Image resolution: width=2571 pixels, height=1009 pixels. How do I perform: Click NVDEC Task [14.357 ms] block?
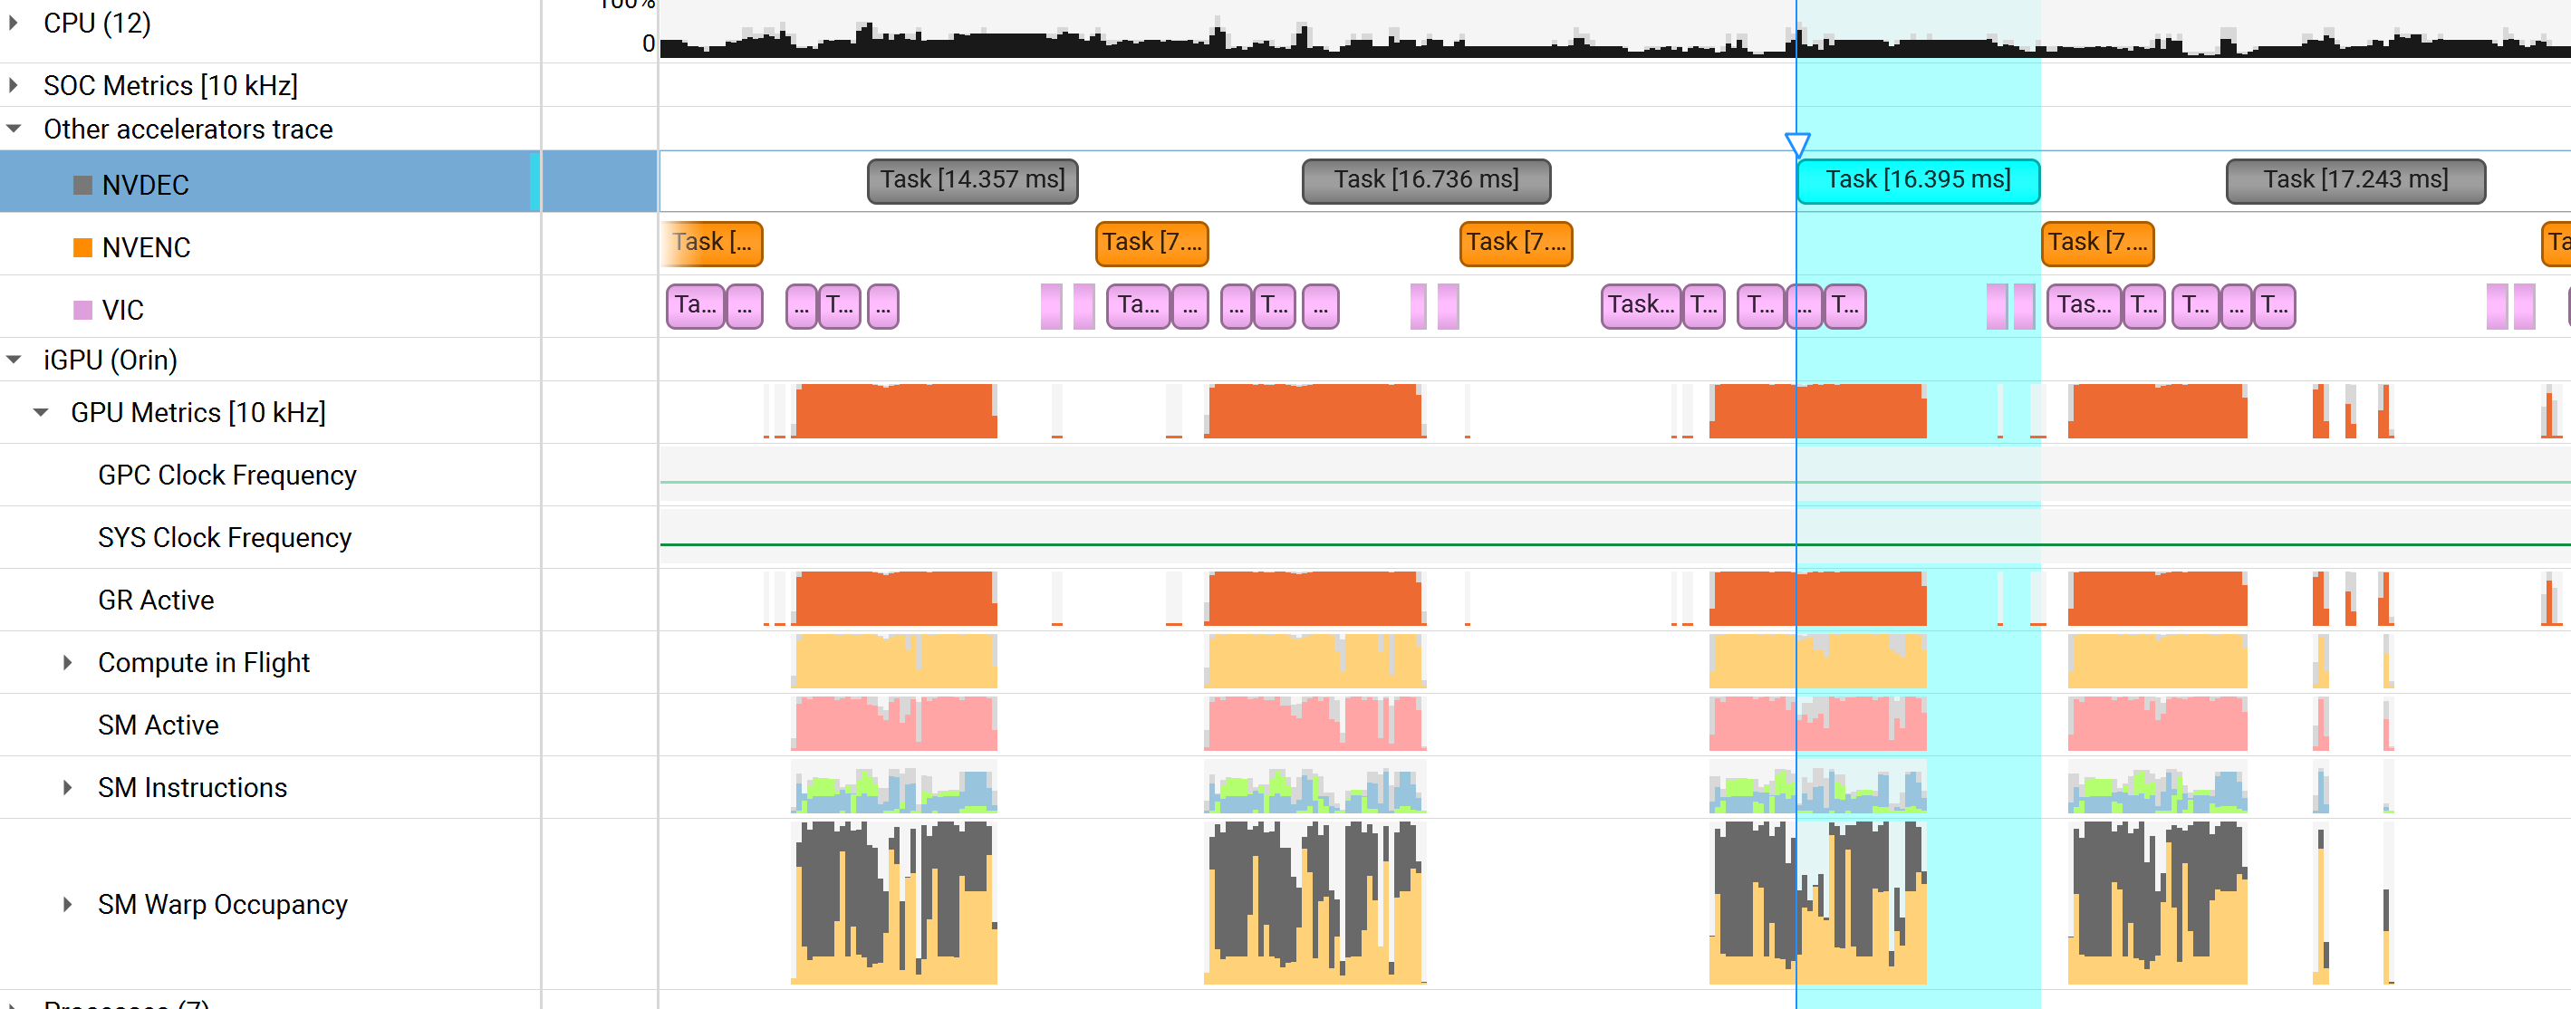(971, 180)
